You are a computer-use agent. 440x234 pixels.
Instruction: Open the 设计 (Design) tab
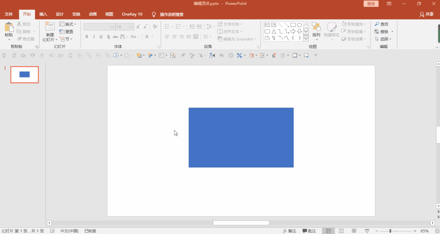[60, 14]
